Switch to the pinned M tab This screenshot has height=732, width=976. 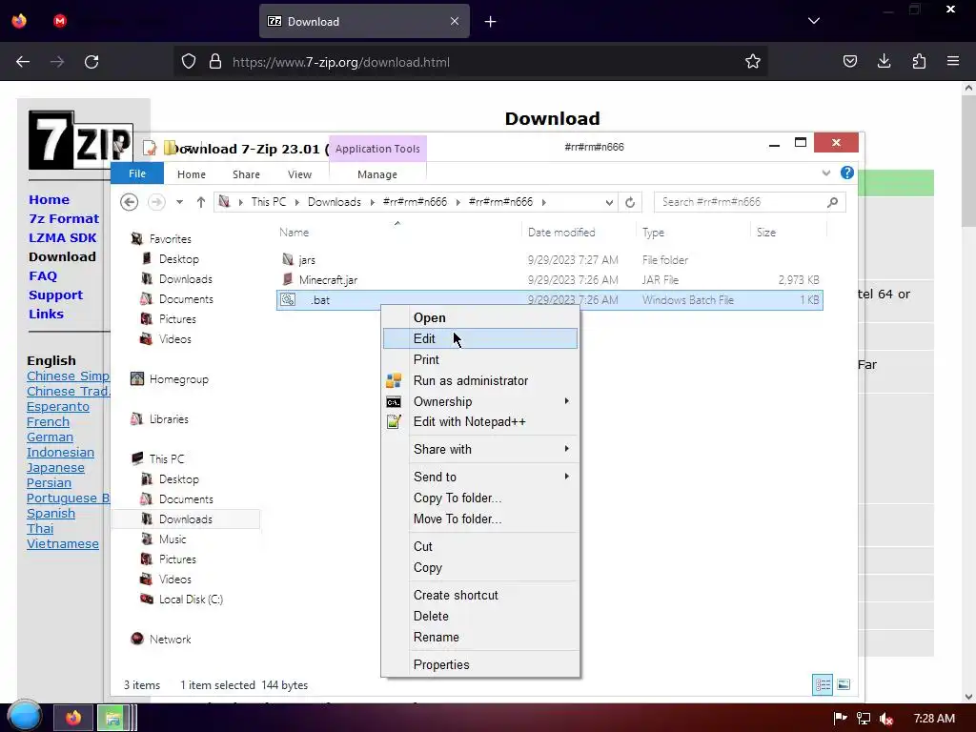pos(60,21)
